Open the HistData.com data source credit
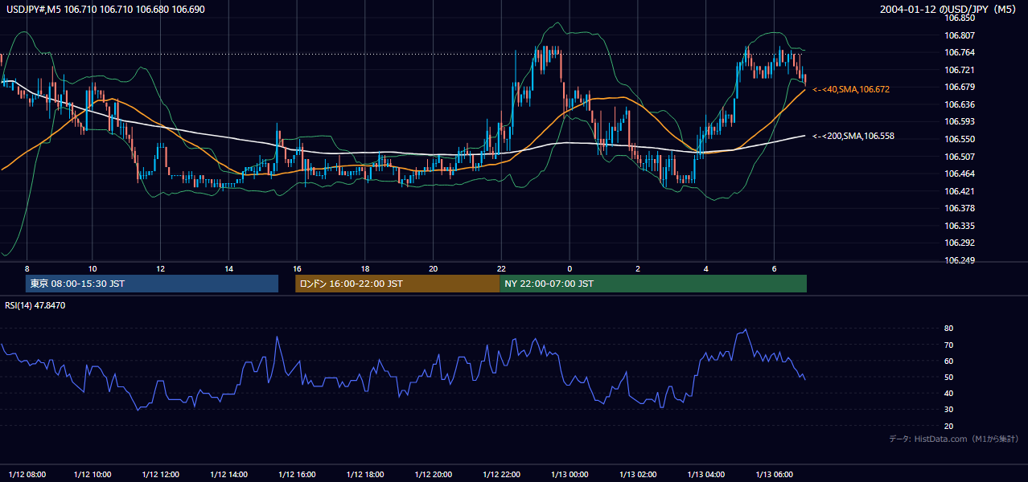 954,439
